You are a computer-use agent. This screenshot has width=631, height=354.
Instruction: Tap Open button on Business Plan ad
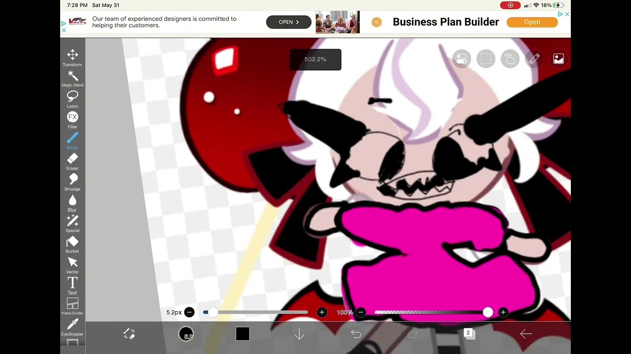pyautogui.click(x=532, y=22)
